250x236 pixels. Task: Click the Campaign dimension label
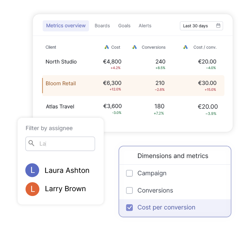152,173
